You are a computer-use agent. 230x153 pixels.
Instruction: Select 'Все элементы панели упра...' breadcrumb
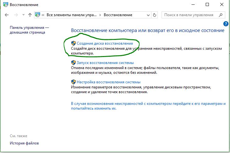coord(72,15)
